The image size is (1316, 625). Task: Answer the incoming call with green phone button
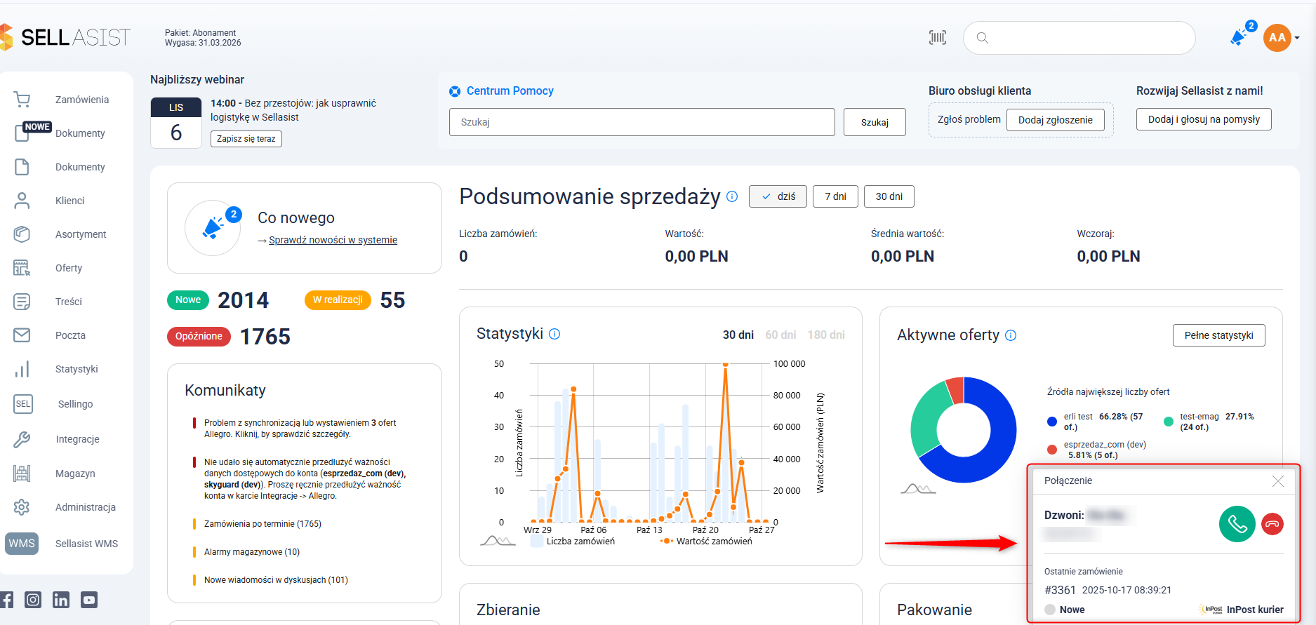coord(1237,524)
